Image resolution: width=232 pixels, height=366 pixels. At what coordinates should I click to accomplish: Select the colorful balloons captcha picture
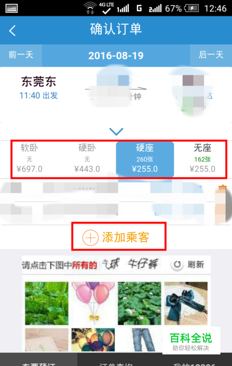(x=93, y=340)
